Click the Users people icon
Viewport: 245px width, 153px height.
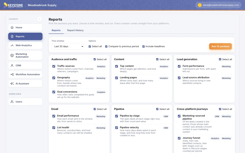click(x=12, y=102)
